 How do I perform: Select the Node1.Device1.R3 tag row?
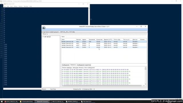[x=104, y=47]
